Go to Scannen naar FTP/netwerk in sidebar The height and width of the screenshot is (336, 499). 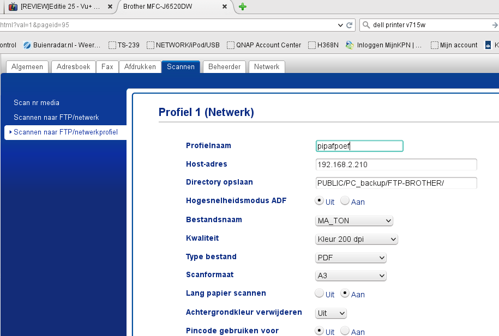(x=56, y=117)
